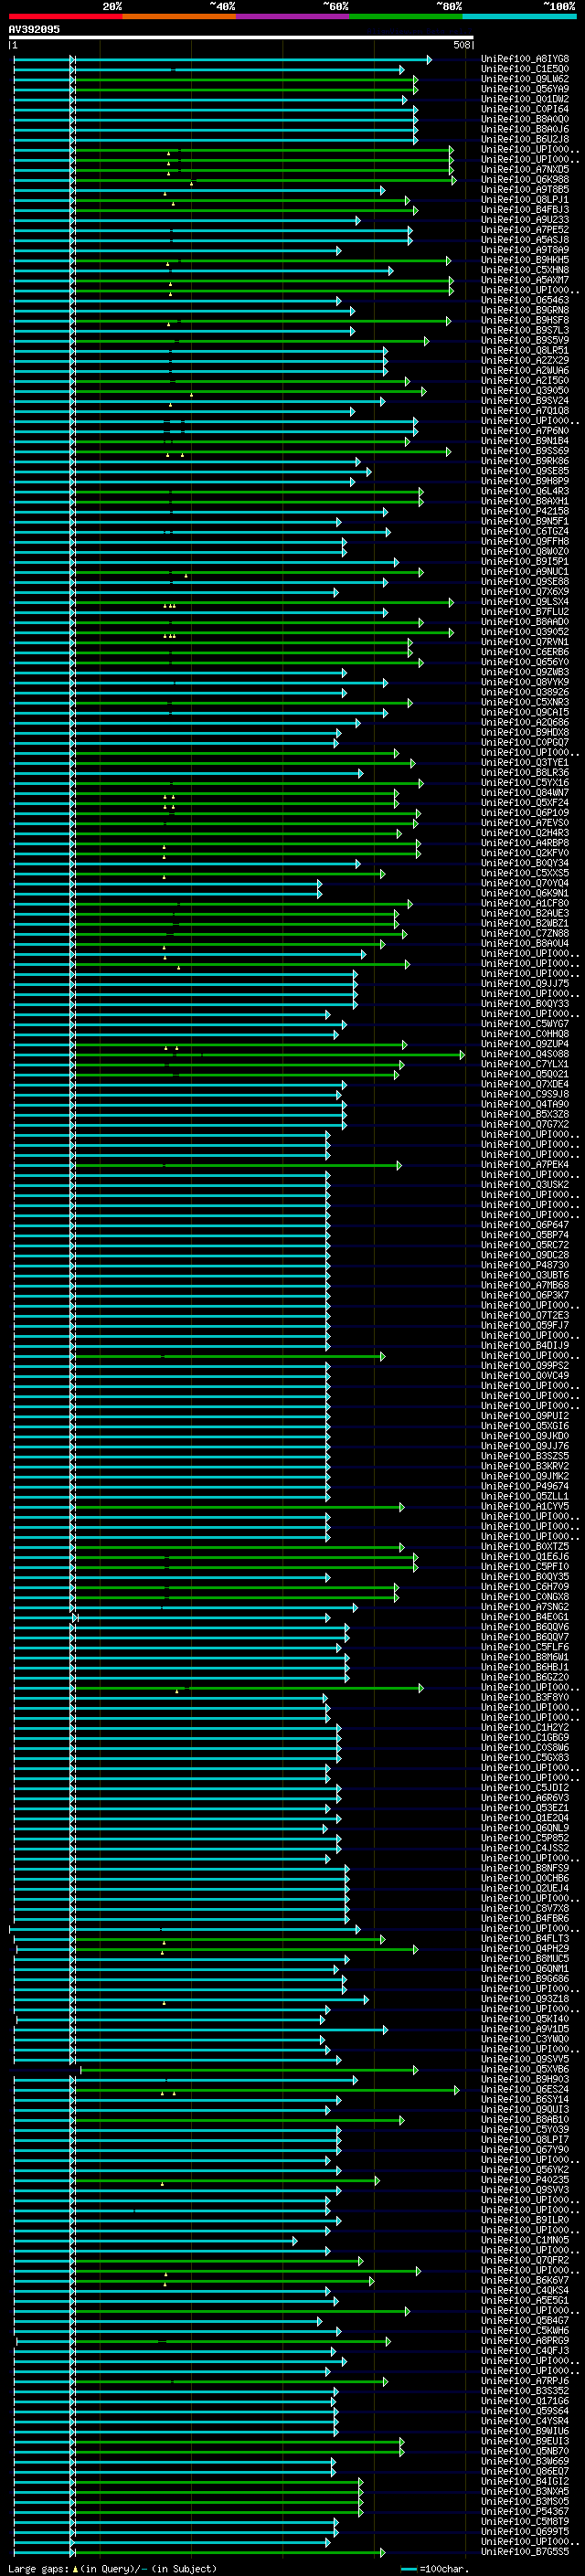The image size is (585, 2576).
Task: Select hit UniRef100_Q9PUI2
Action: (x=525, y=1416)
